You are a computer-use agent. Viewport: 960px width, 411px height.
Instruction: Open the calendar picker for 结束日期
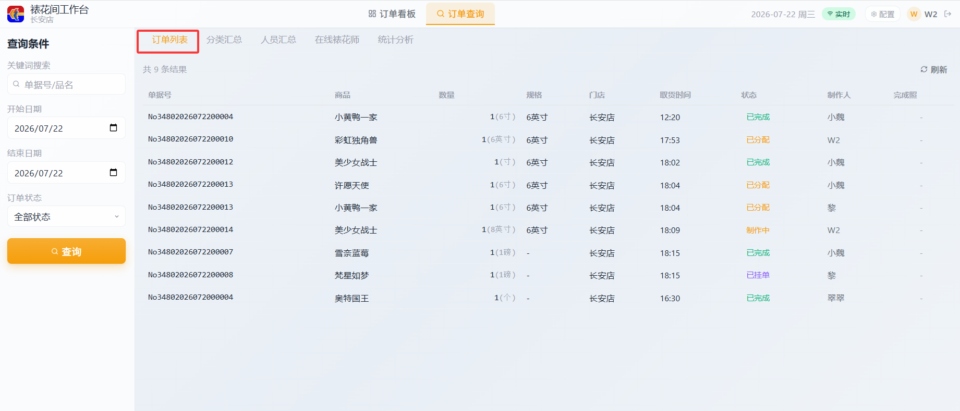click(x=113, y=173)
